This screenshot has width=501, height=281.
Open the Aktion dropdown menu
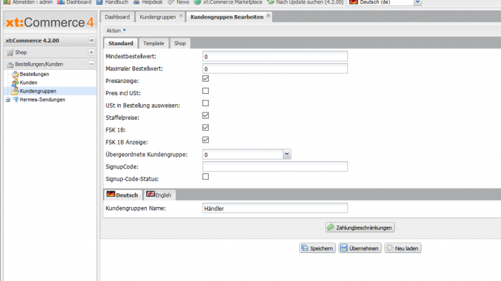(x=116, y=31)
